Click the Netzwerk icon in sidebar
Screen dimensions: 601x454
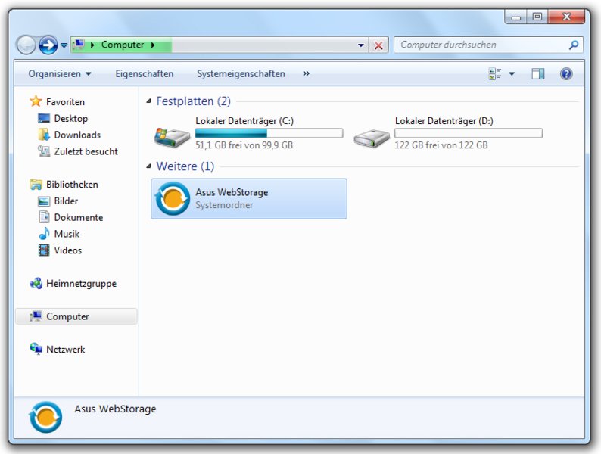tap(36, 349)
